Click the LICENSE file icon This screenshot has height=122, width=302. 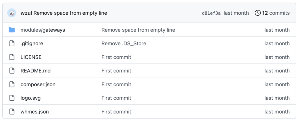[12, 57]
